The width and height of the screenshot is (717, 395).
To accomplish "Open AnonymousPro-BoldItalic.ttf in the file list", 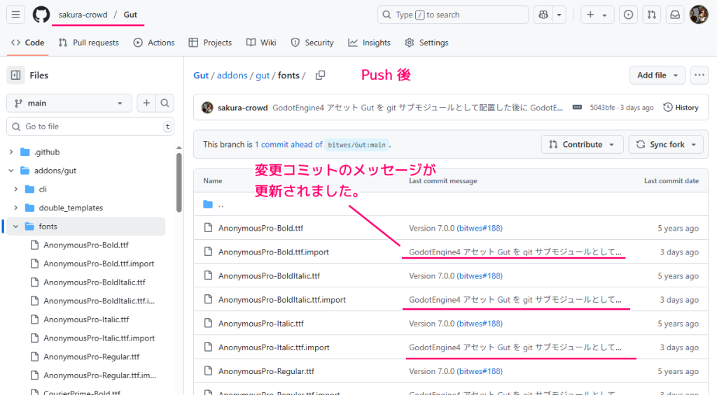I will pos(269,276).
